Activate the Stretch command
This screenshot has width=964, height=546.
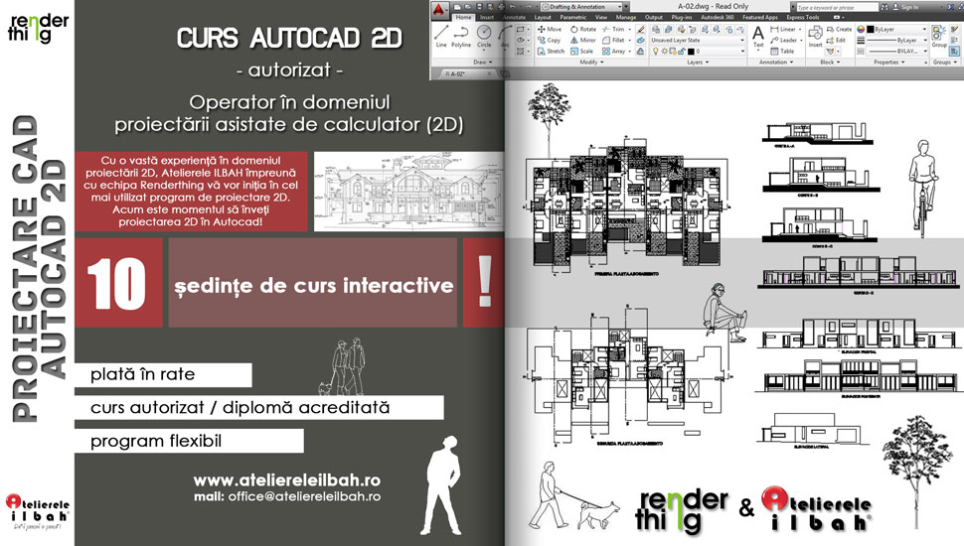[551, 52]
